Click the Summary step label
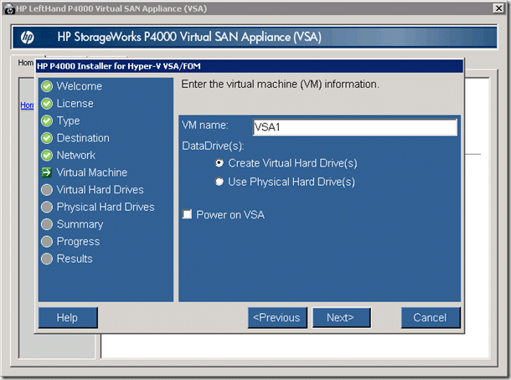511x380 pixels. (80, 224)
